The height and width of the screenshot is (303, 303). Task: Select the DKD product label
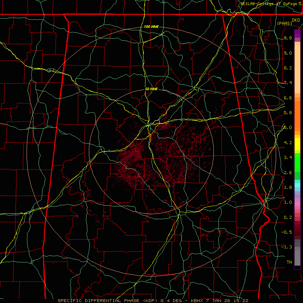click(x=296, y=20)
